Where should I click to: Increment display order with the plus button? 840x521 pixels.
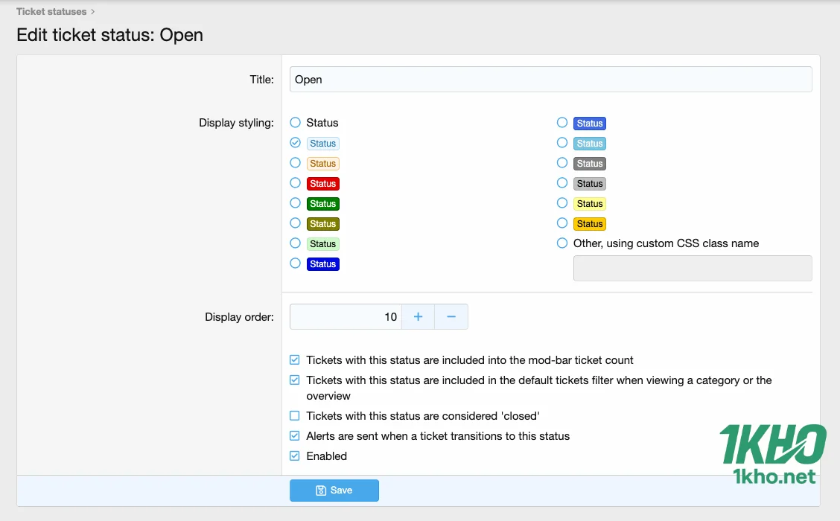418,316
